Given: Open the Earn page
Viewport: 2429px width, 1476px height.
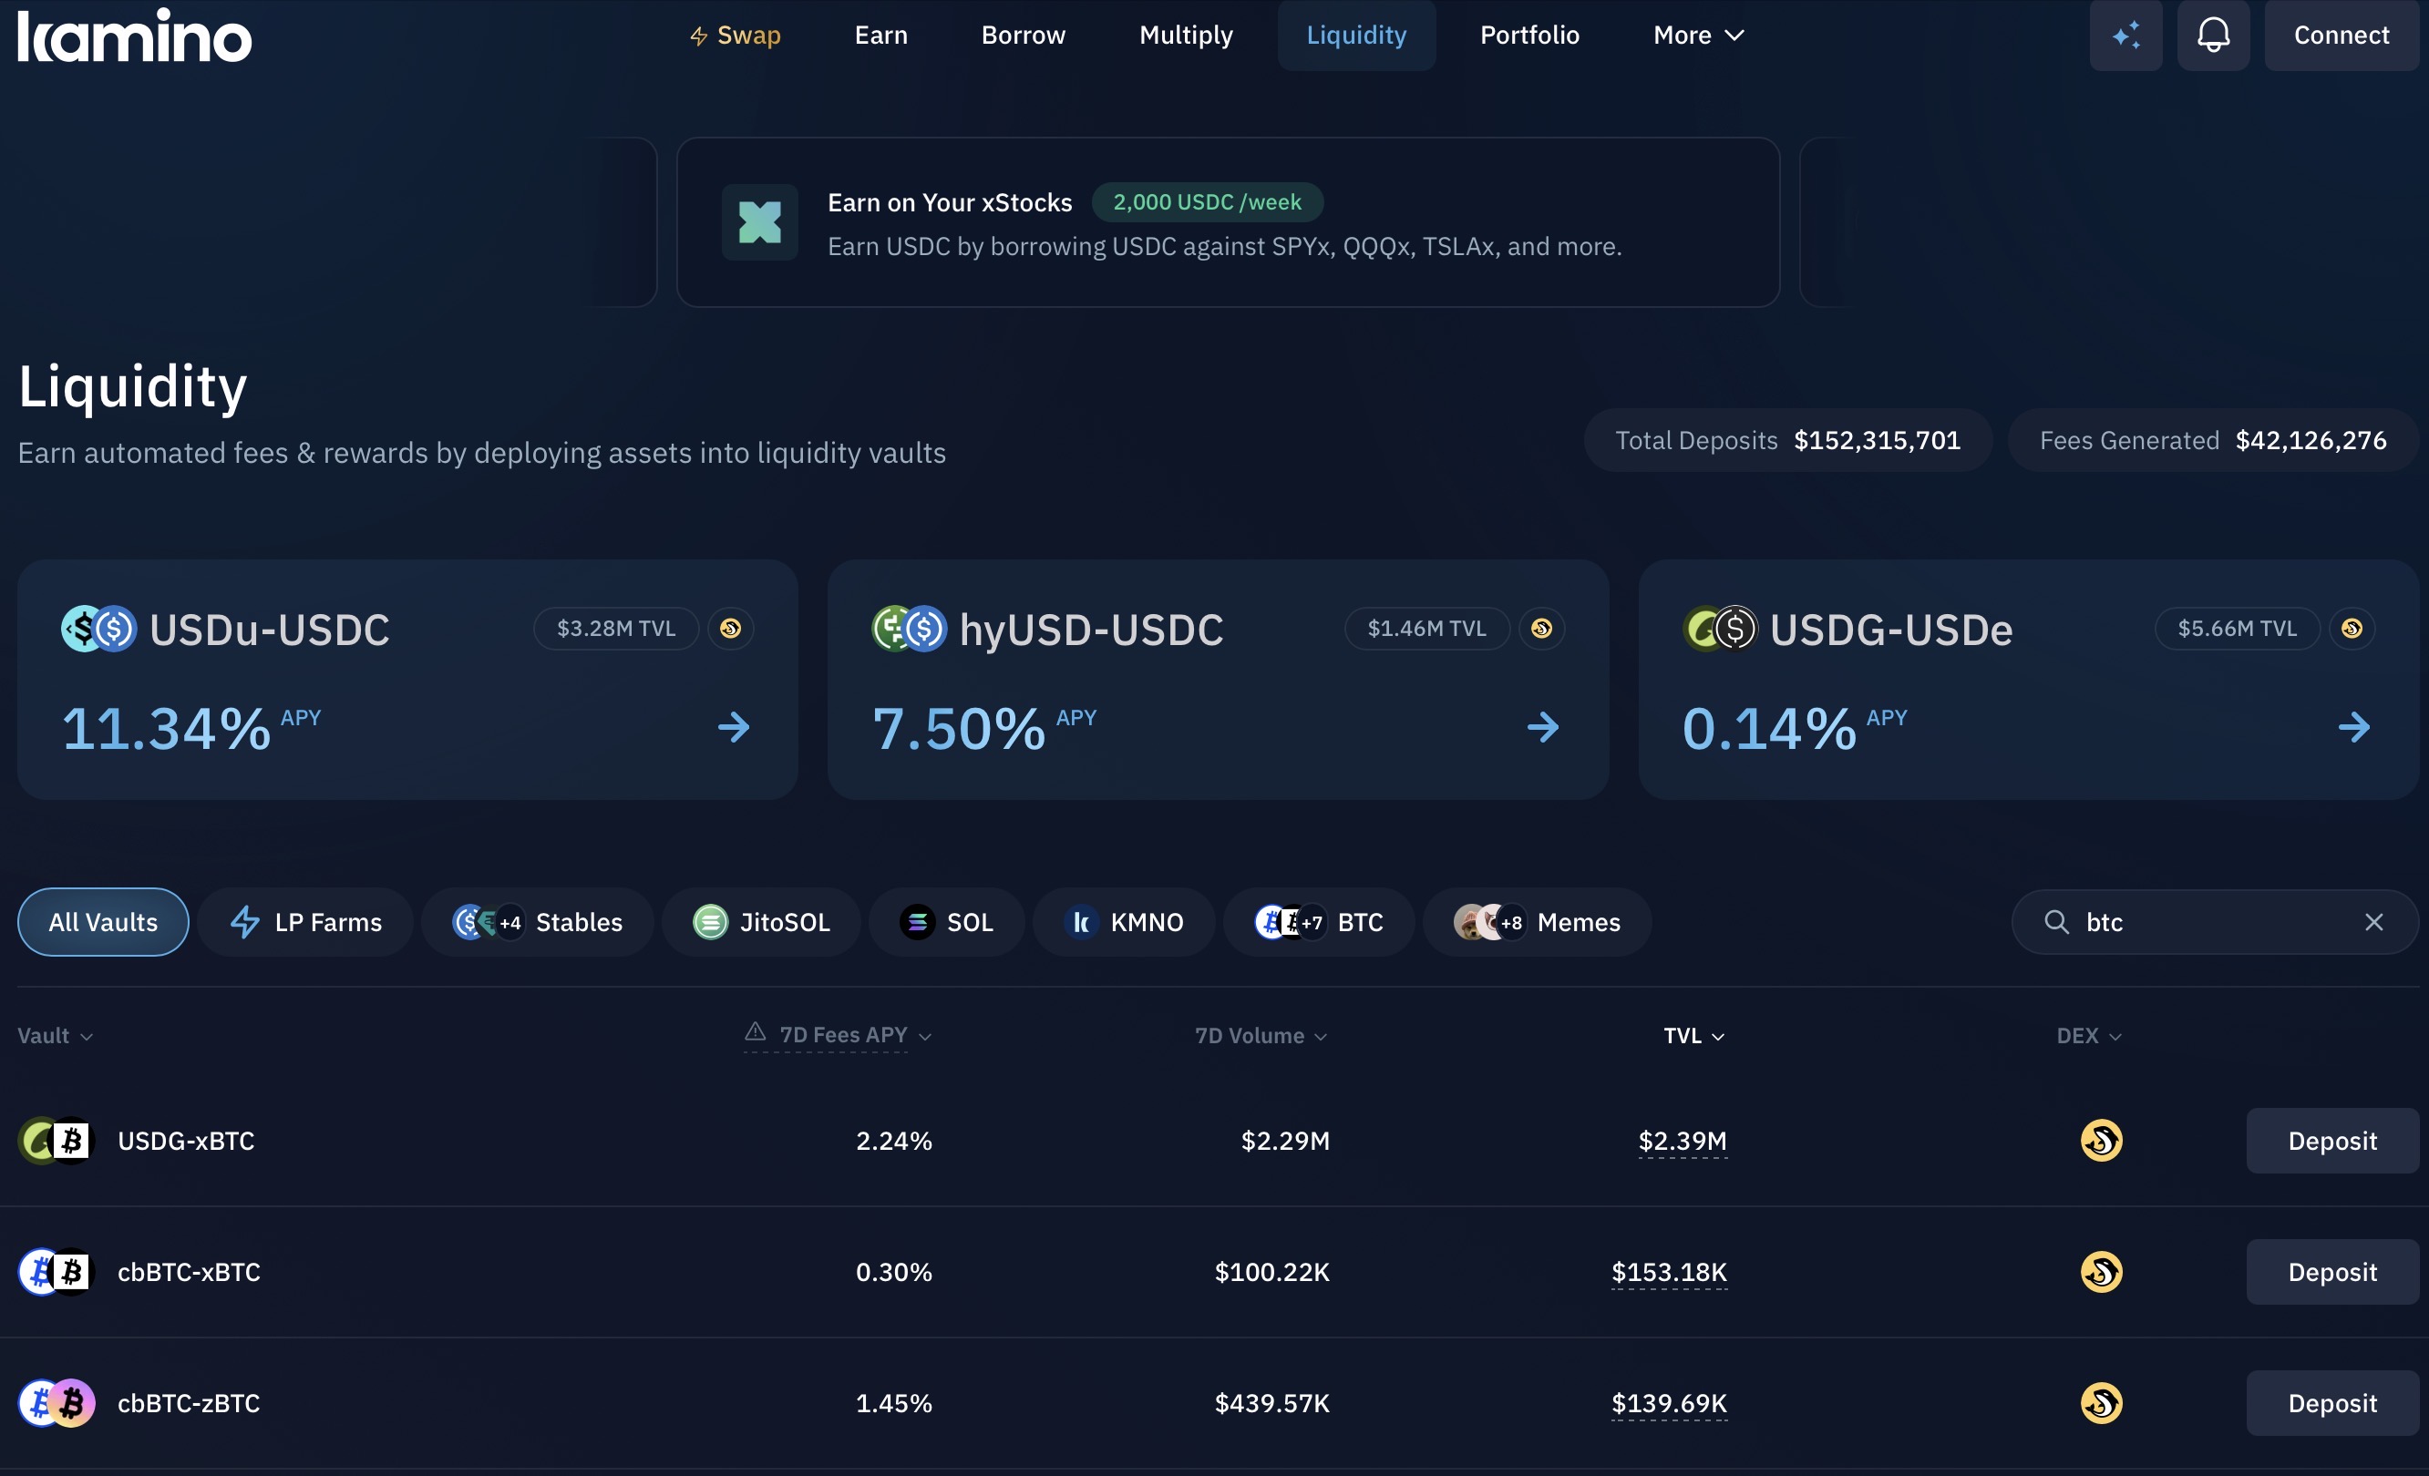Looking at the screenshot, I should (880, 36).
